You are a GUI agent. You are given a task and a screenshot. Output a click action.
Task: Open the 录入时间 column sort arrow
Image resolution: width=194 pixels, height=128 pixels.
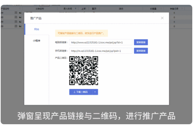(76, 9)
